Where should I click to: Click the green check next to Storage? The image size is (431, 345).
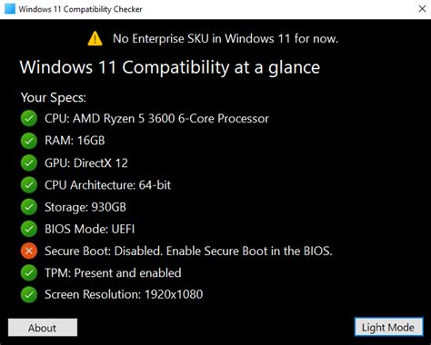point(29,207)
